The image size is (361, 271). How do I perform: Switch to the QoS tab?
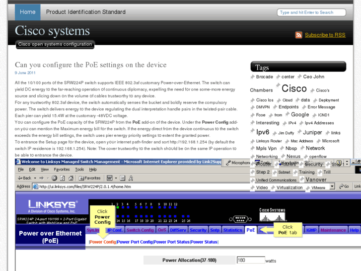[162, 230]
